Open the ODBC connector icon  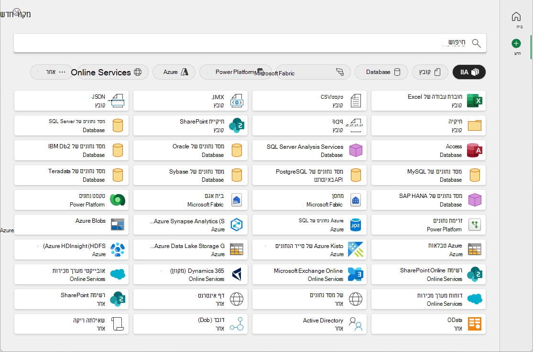coord(237,324)
